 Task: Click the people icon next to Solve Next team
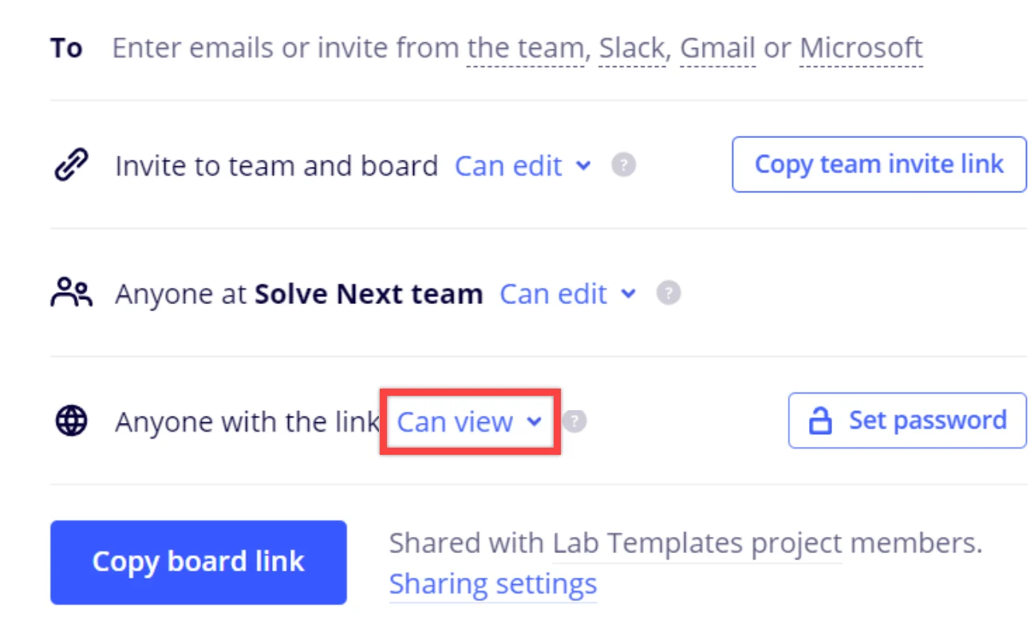[x=71, y=293]
